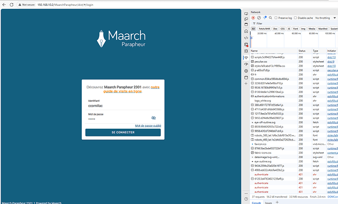Open the No throttling dropdown
Image resolution: width=338 pixels, height=204 pixels.
click(325, 18)
